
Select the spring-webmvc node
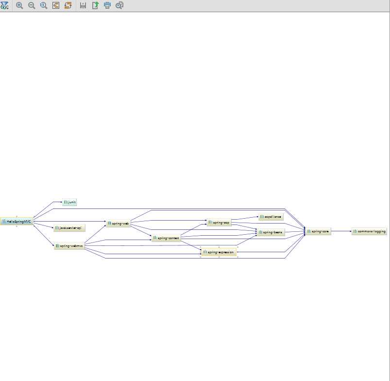point(69,246)
